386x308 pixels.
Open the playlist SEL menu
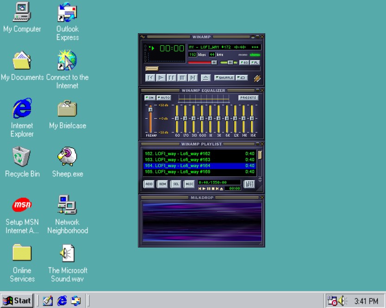(176, 184)
